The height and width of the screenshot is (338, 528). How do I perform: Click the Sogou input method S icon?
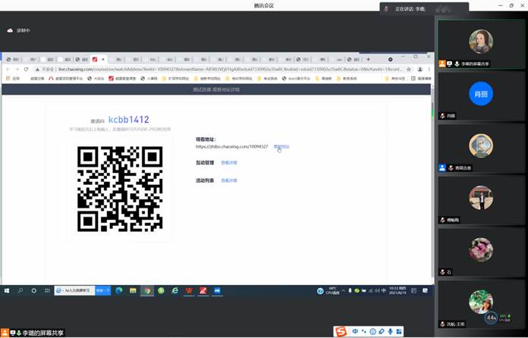click(341, 330)
